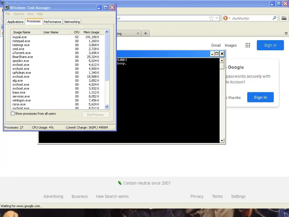Switch to Applications tab
Viewport: 289px width, 217px height.
coord(16,21)
